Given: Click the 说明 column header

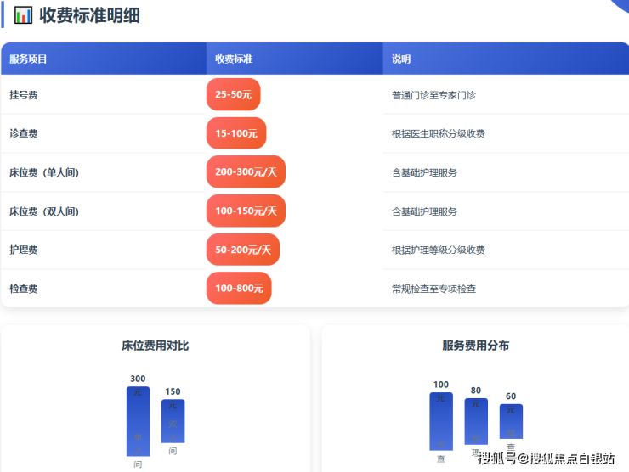Looking at the screenshot, I should pyautogui.click(x=401, y=59).
